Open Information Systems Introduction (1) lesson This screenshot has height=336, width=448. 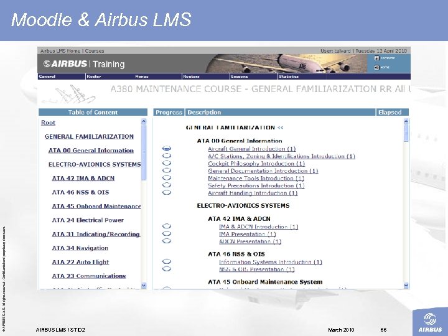pyautogui.click(x=271, y=263)
